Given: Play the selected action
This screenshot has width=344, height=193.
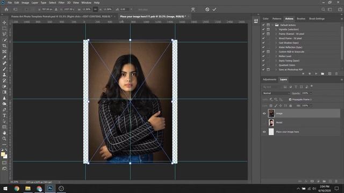Looking at the screenshot, I should pyautogui.click(x=316, y=74).
